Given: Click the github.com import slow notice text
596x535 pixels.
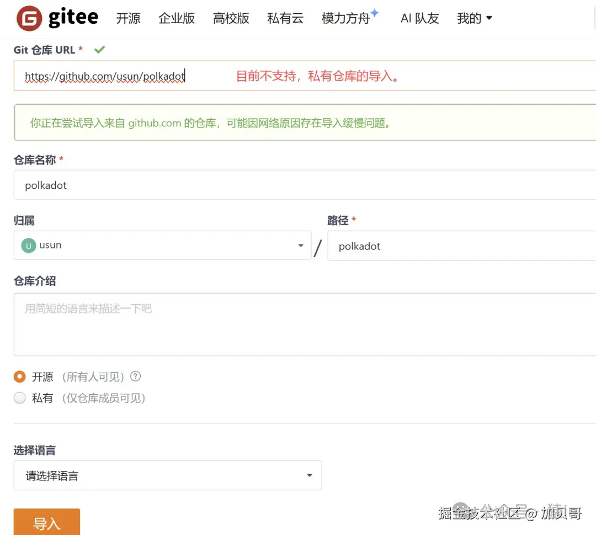Looking at the screenshot, I should 211,123.
